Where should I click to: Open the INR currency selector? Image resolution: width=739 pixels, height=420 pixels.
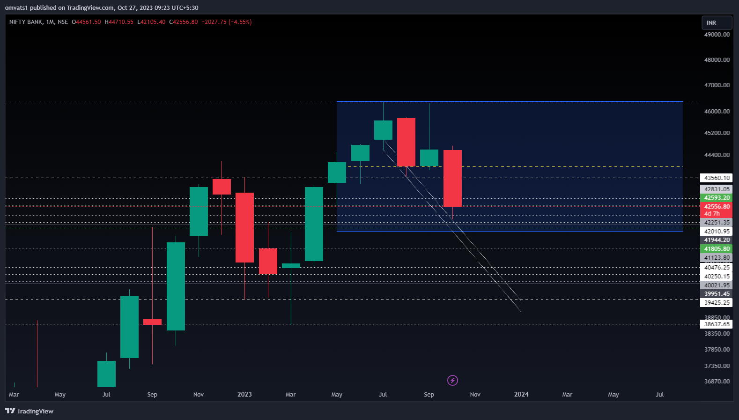pyautogui.click(x=717, y=22)
